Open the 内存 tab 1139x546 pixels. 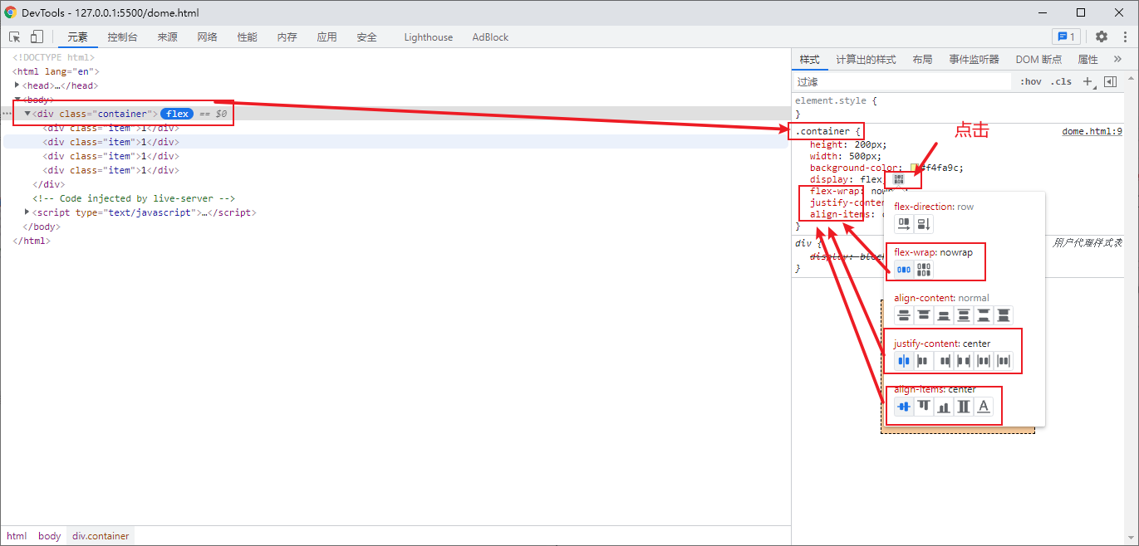[x=287, y=37]
